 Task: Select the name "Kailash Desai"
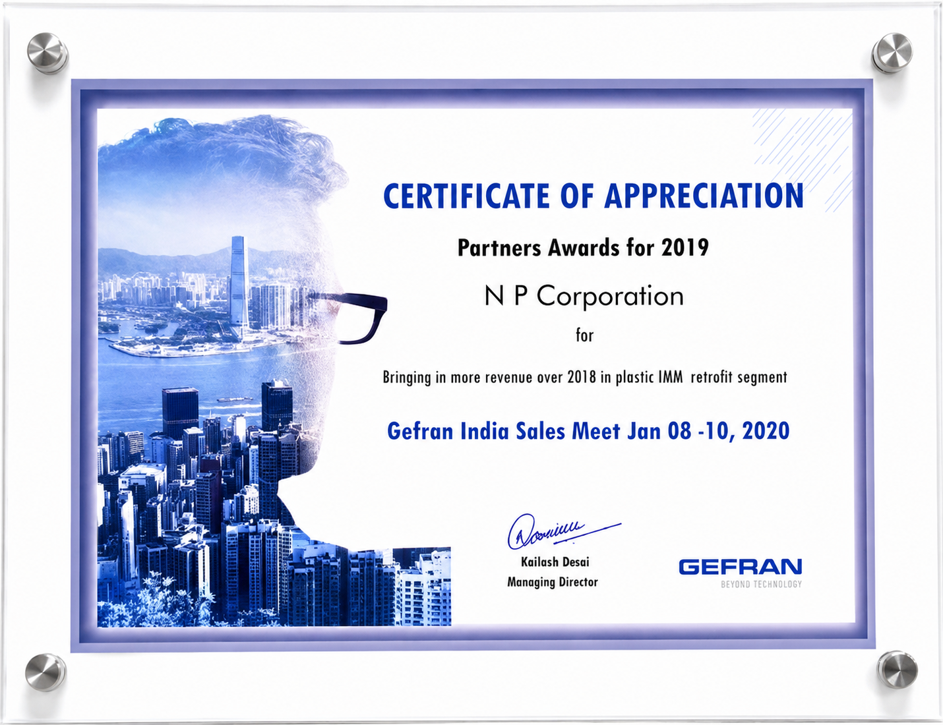555,562
